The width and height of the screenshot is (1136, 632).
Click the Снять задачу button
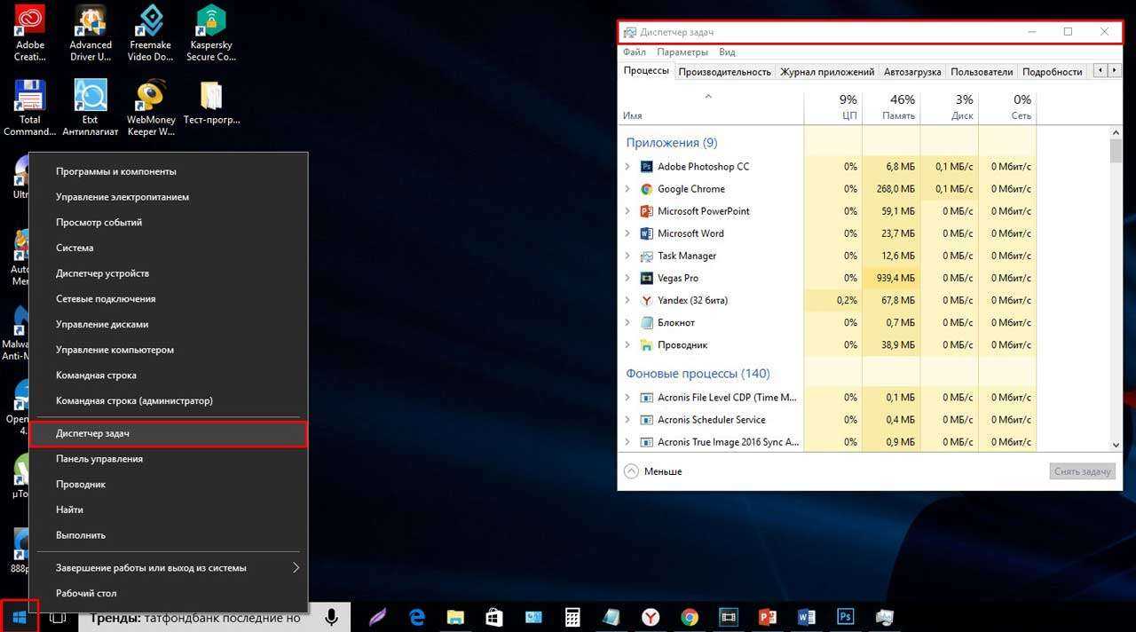[1082, 471]
